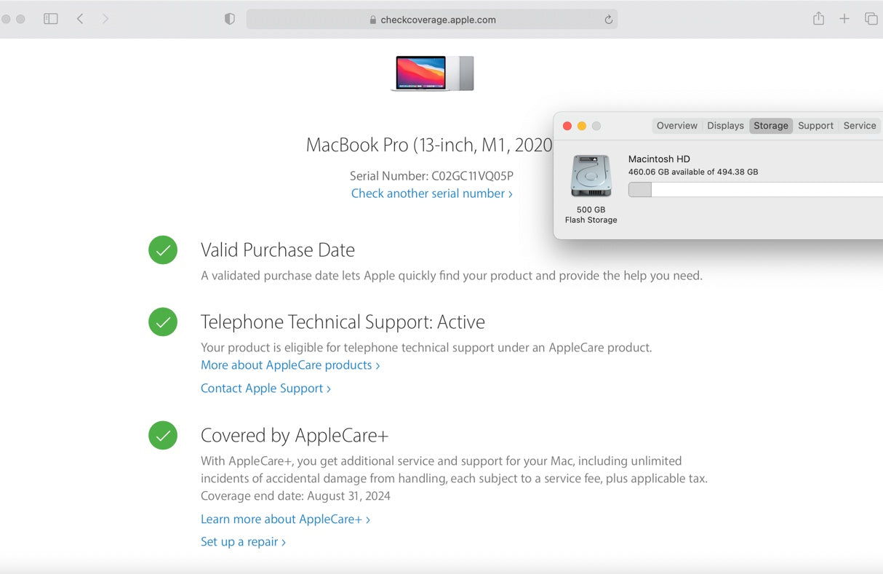Click the forward navigation arrow
883x574 pixels.
coord(105,19)
